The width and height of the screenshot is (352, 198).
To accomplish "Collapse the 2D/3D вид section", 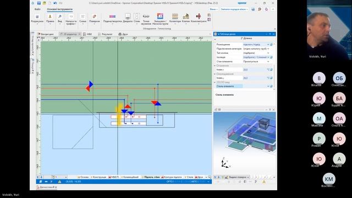I will pos(215,82).
